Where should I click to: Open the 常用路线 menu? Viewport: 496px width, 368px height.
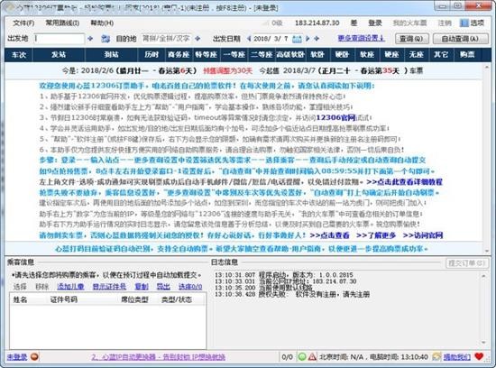point(62,23)
